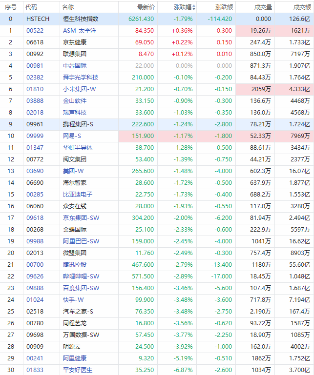Open stock code 00522

coord(35,31)
